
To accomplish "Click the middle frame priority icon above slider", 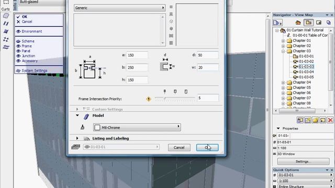I will (175, 91).
